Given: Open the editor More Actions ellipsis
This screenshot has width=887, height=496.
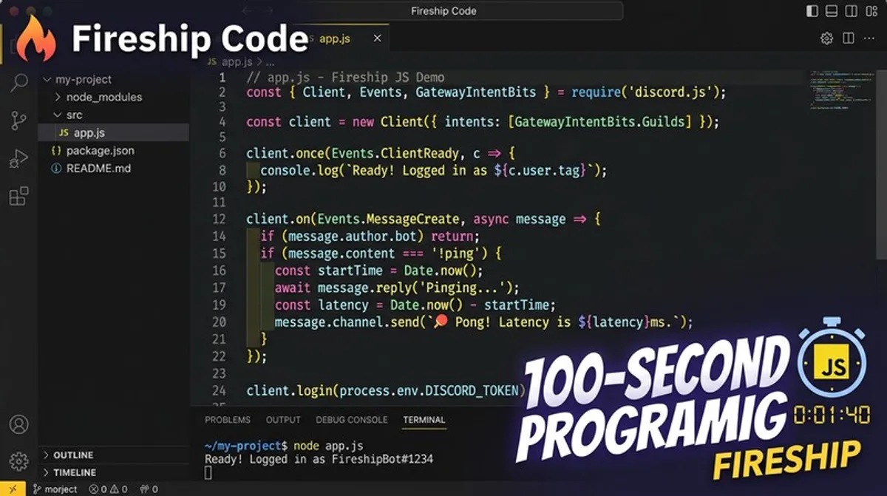Looking at the screenshot, I should (x=869, y=38).
